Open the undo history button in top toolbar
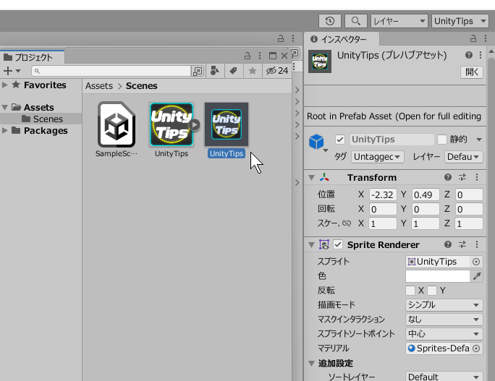 click(x=330, y=21)
